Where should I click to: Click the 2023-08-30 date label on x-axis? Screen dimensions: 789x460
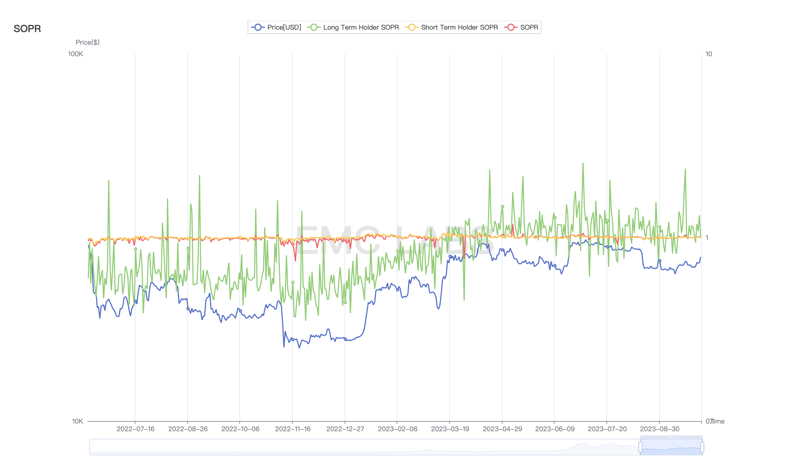[659, 429]
